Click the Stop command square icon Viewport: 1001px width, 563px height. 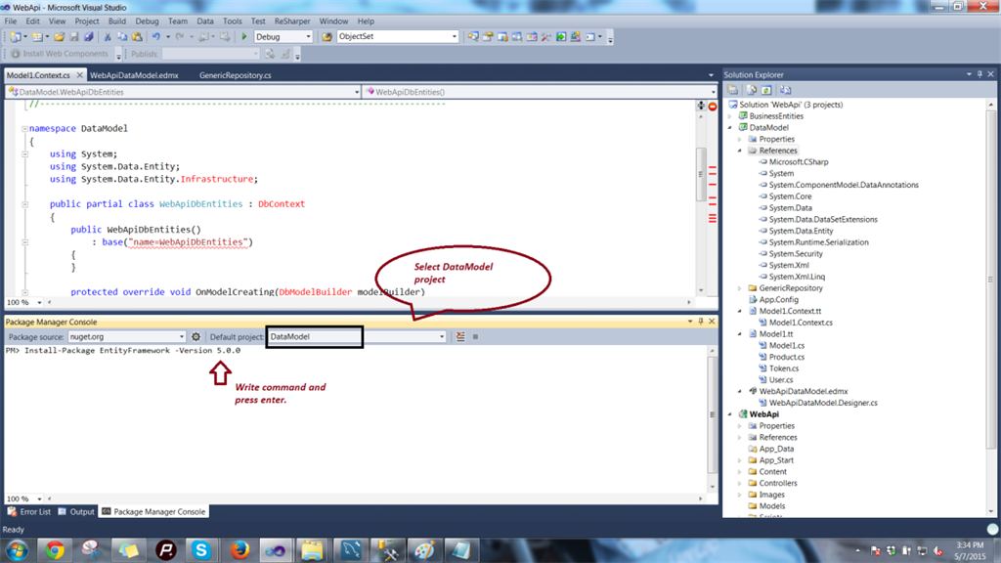tap(475, 336)
